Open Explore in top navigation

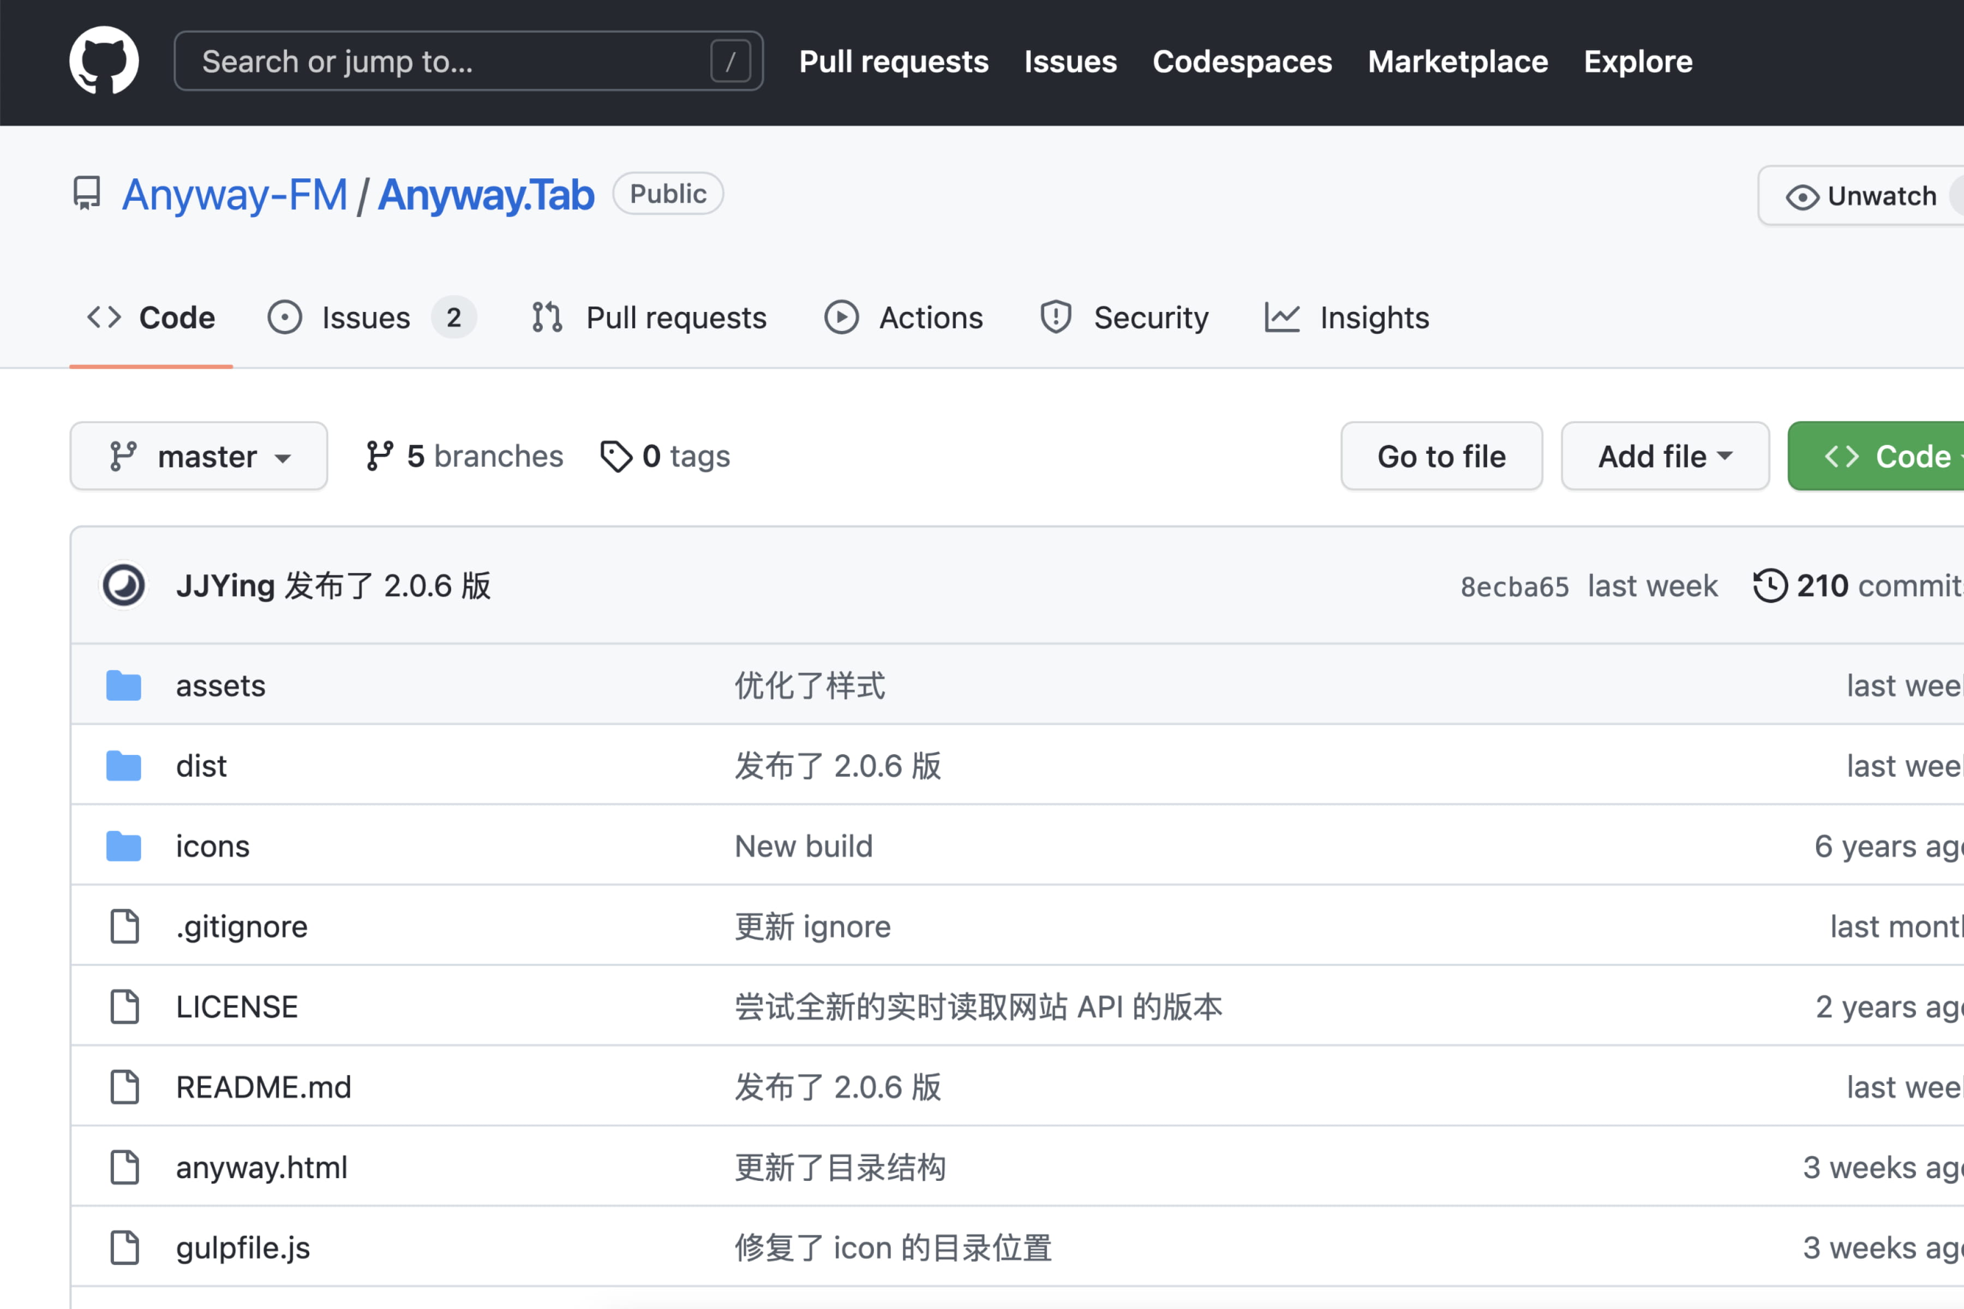[1638, 61]
